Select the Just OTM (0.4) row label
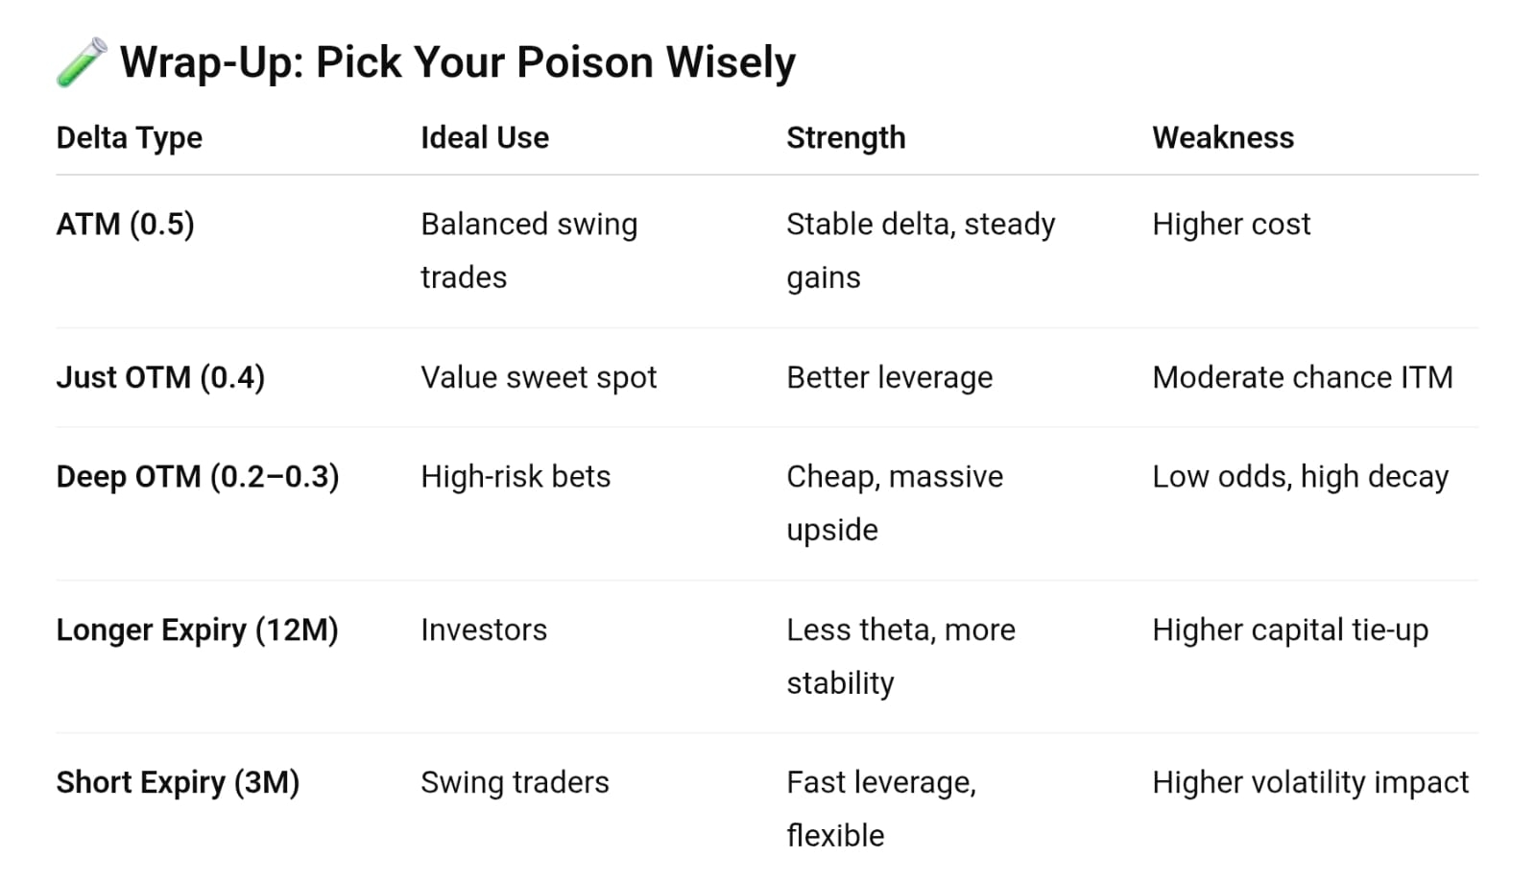The image size is (1535, 881). click(x=160, y=378)
